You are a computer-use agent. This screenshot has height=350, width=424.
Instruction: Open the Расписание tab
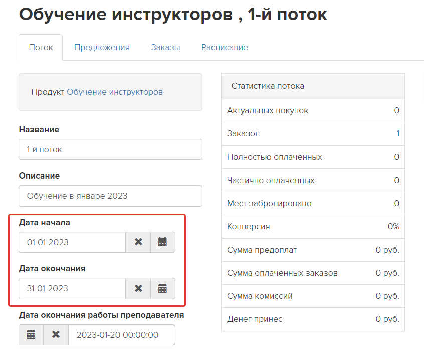click(x=225, y=47)
